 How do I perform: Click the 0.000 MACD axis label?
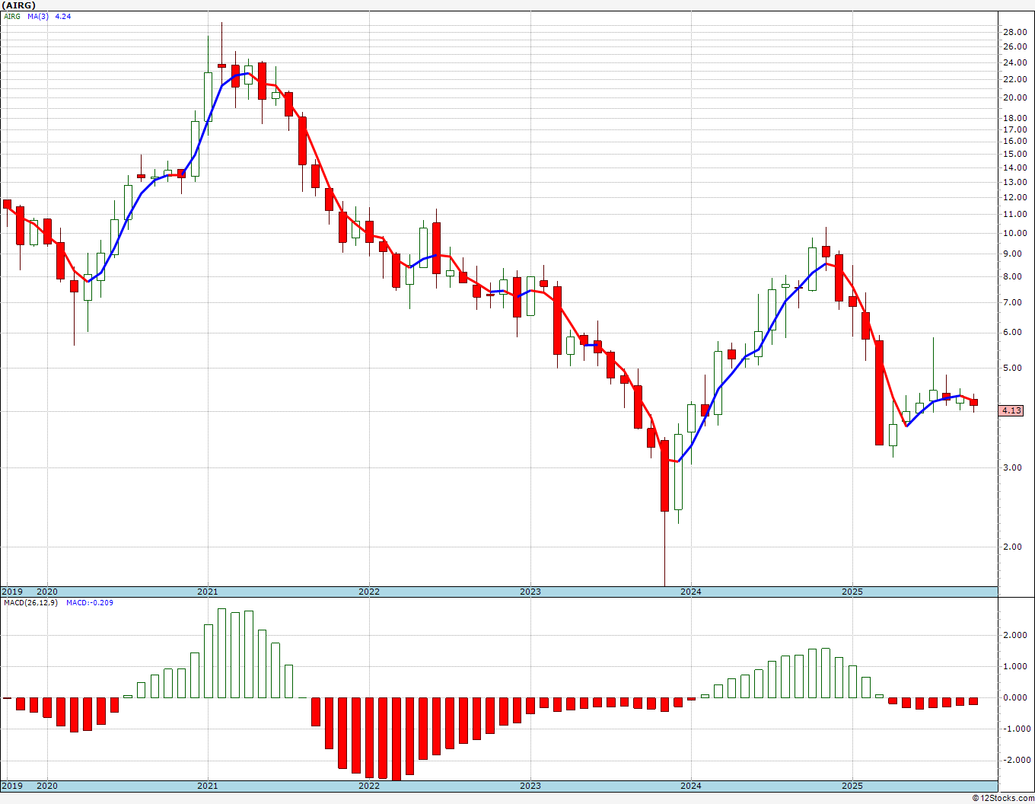click(1015, 697)
